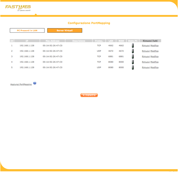Click the Stato PC icon for row 5

click(x=133, y=67)
